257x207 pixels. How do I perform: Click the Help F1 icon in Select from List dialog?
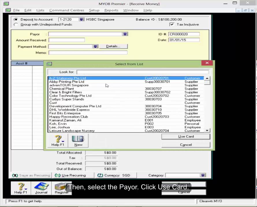[x=58, y=141]
